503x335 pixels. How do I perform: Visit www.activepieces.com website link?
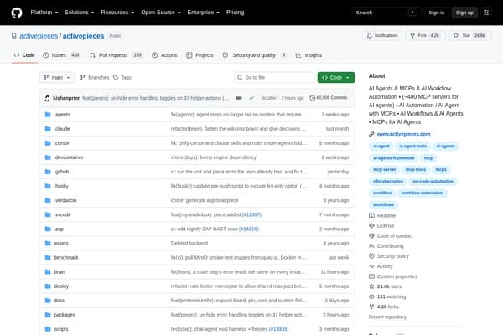[403, 134]
